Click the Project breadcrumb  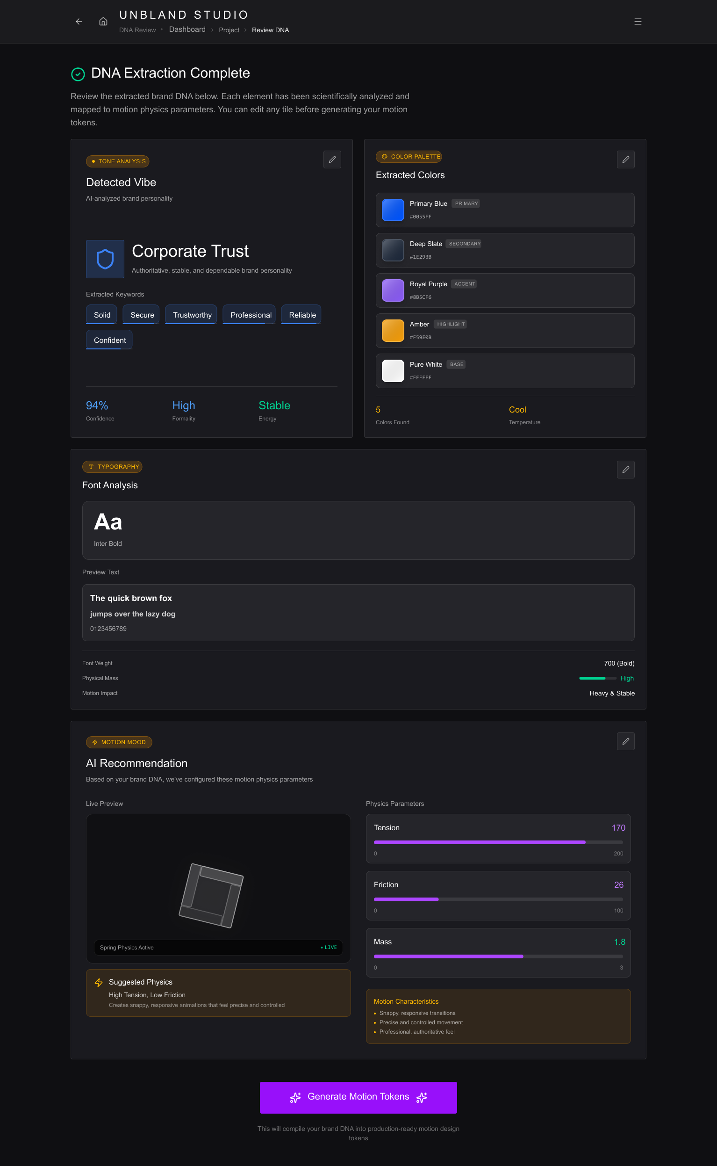click(229, 30)
